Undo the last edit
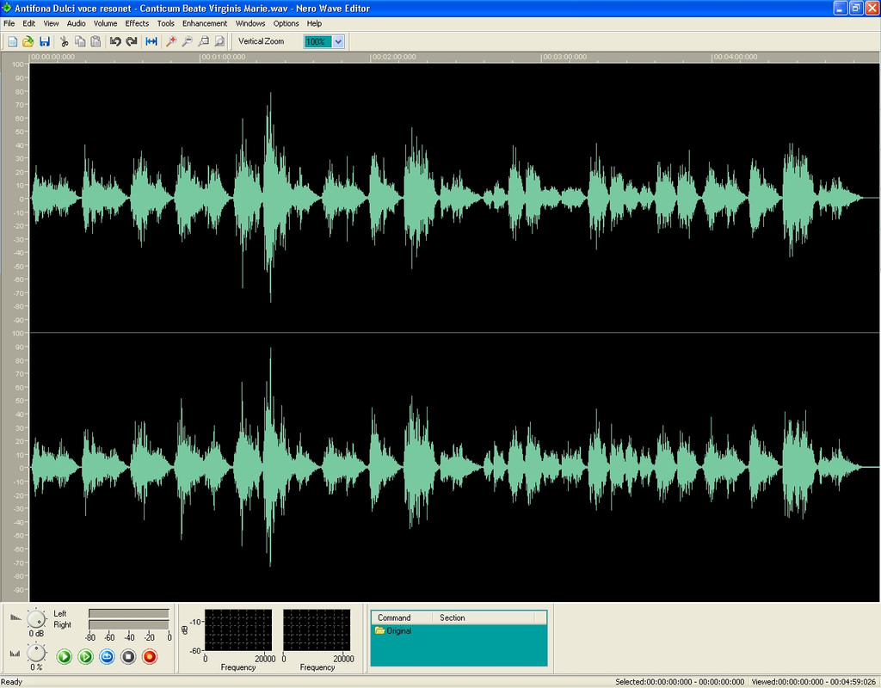 click(x=115, y=41)
